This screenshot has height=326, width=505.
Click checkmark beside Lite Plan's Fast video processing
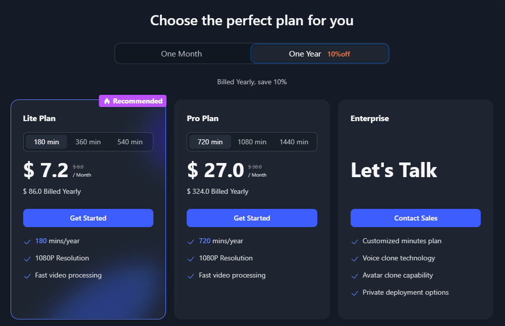coord(27,276)
